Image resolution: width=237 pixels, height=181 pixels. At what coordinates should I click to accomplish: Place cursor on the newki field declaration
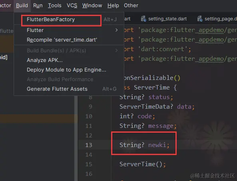144,145
